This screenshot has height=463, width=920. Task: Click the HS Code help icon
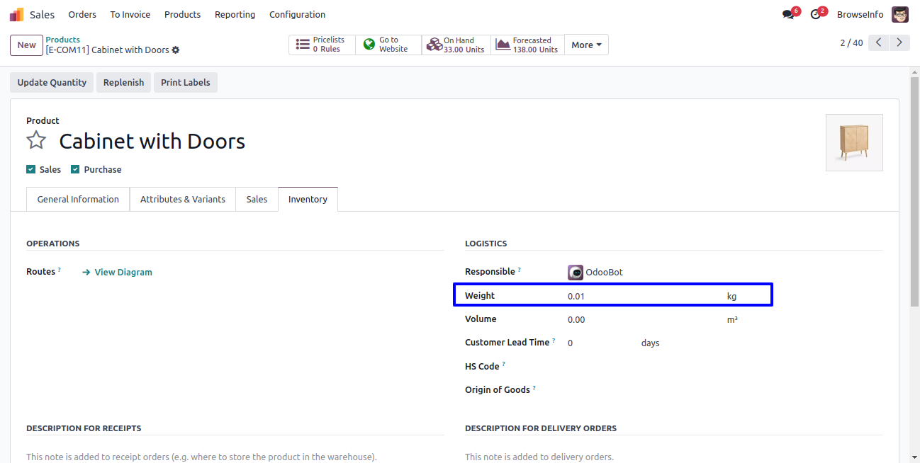click(x=504, y=365)
